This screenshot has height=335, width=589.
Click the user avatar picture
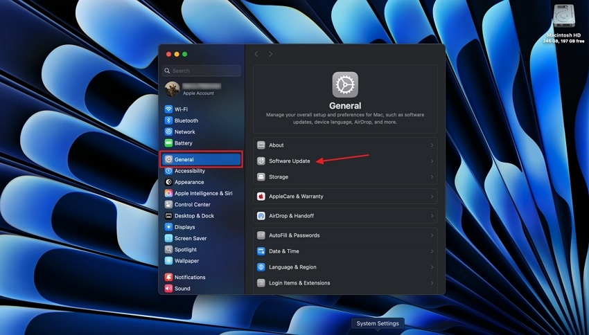coord(172,89)
